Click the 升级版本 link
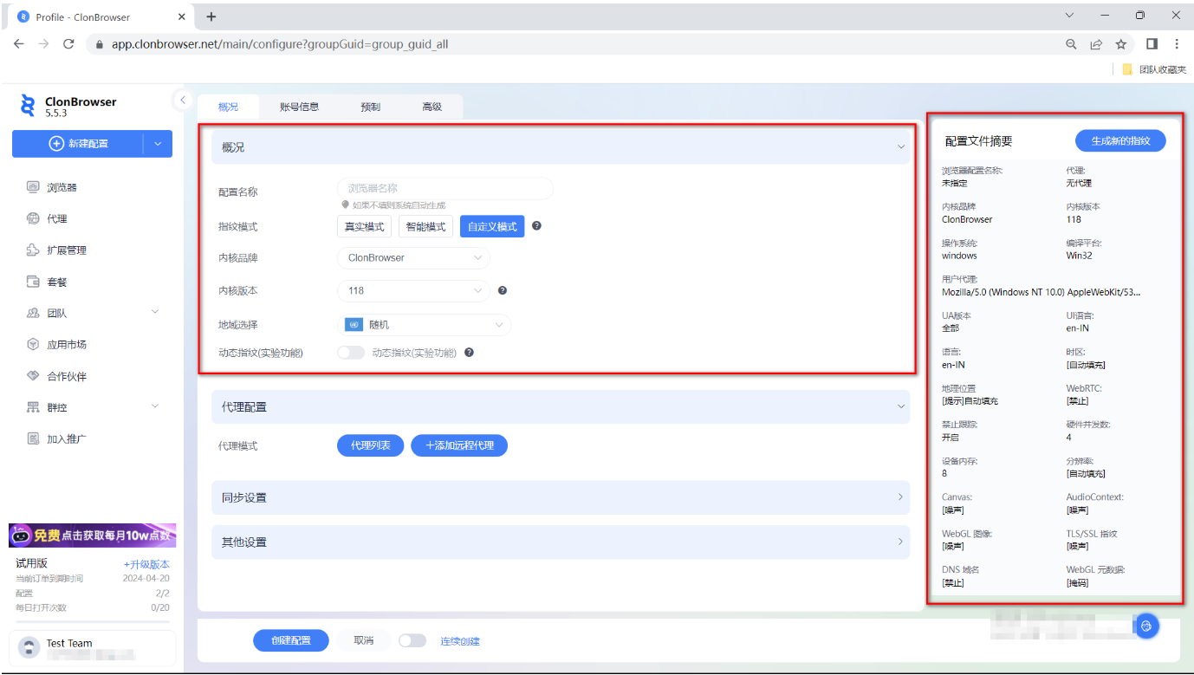The image size is (1194, 675). click(x=146, y=564)
